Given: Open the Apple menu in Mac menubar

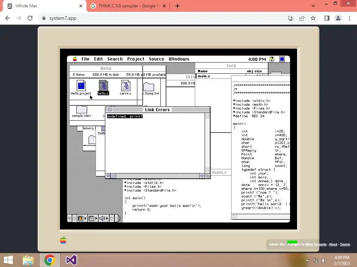Looking at the screenshot, I should click(x=75, y=59).
